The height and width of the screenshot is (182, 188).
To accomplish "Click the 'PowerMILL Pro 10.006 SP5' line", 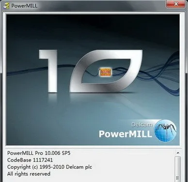I will click(39, 153).
